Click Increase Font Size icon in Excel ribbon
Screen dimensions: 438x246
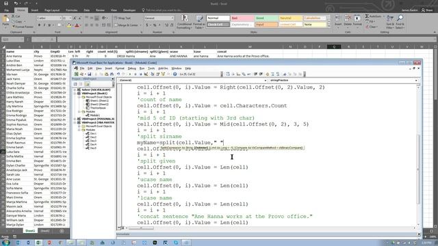[75, 18]
